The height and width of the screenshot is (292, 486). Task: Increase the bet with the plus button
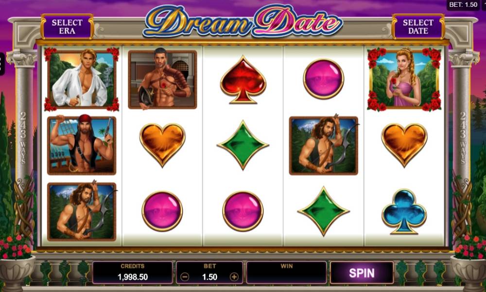coord(234,277)
